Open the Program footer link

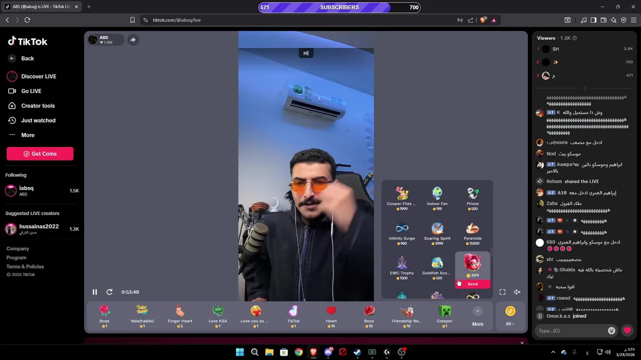(17, 257)
